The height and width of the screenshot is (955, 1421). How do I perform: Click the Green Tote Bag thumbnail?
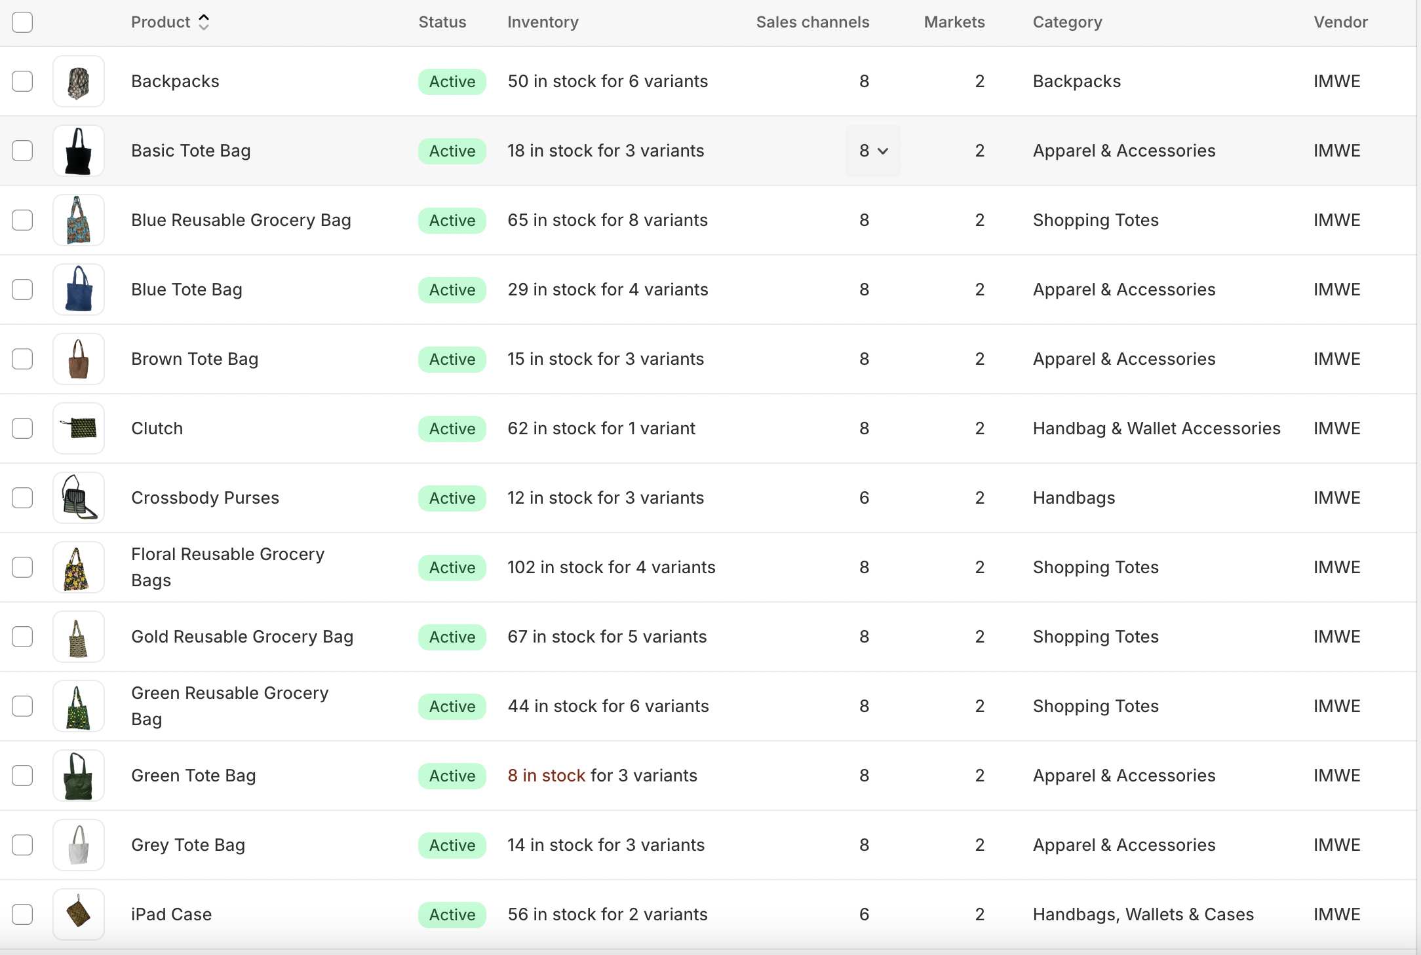pyautogui.click(x=79, y=776)
